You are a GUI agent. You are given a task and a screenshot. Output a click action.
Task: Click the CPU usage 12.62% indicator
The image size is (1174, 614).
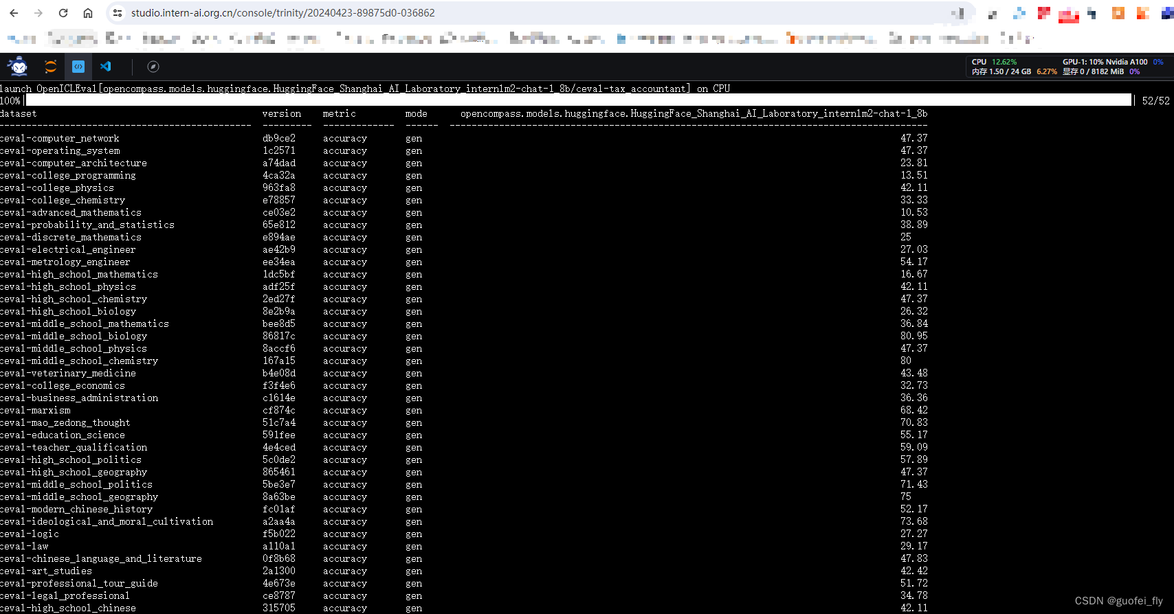pos(994,62)
